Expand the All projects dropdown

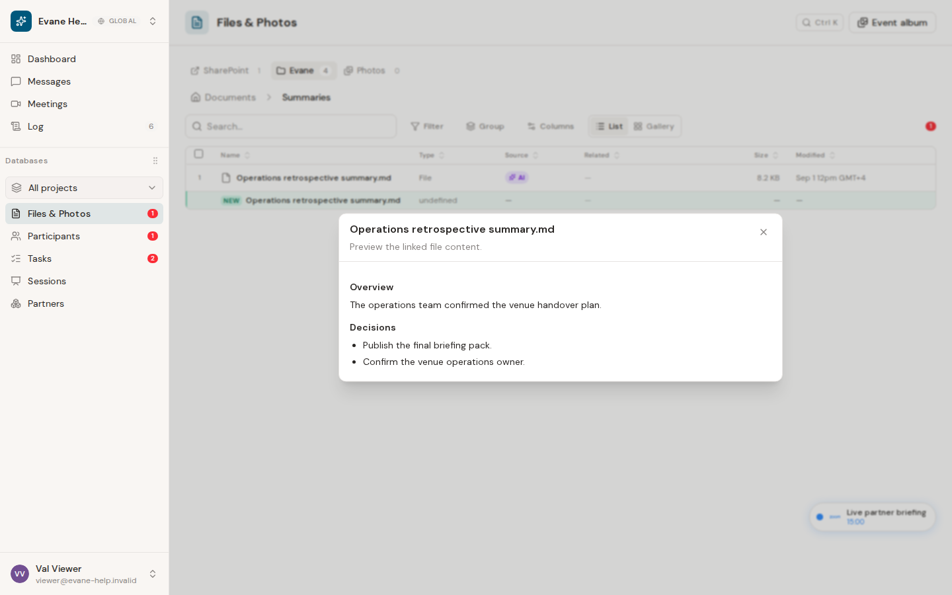click(x=84, y=188)
